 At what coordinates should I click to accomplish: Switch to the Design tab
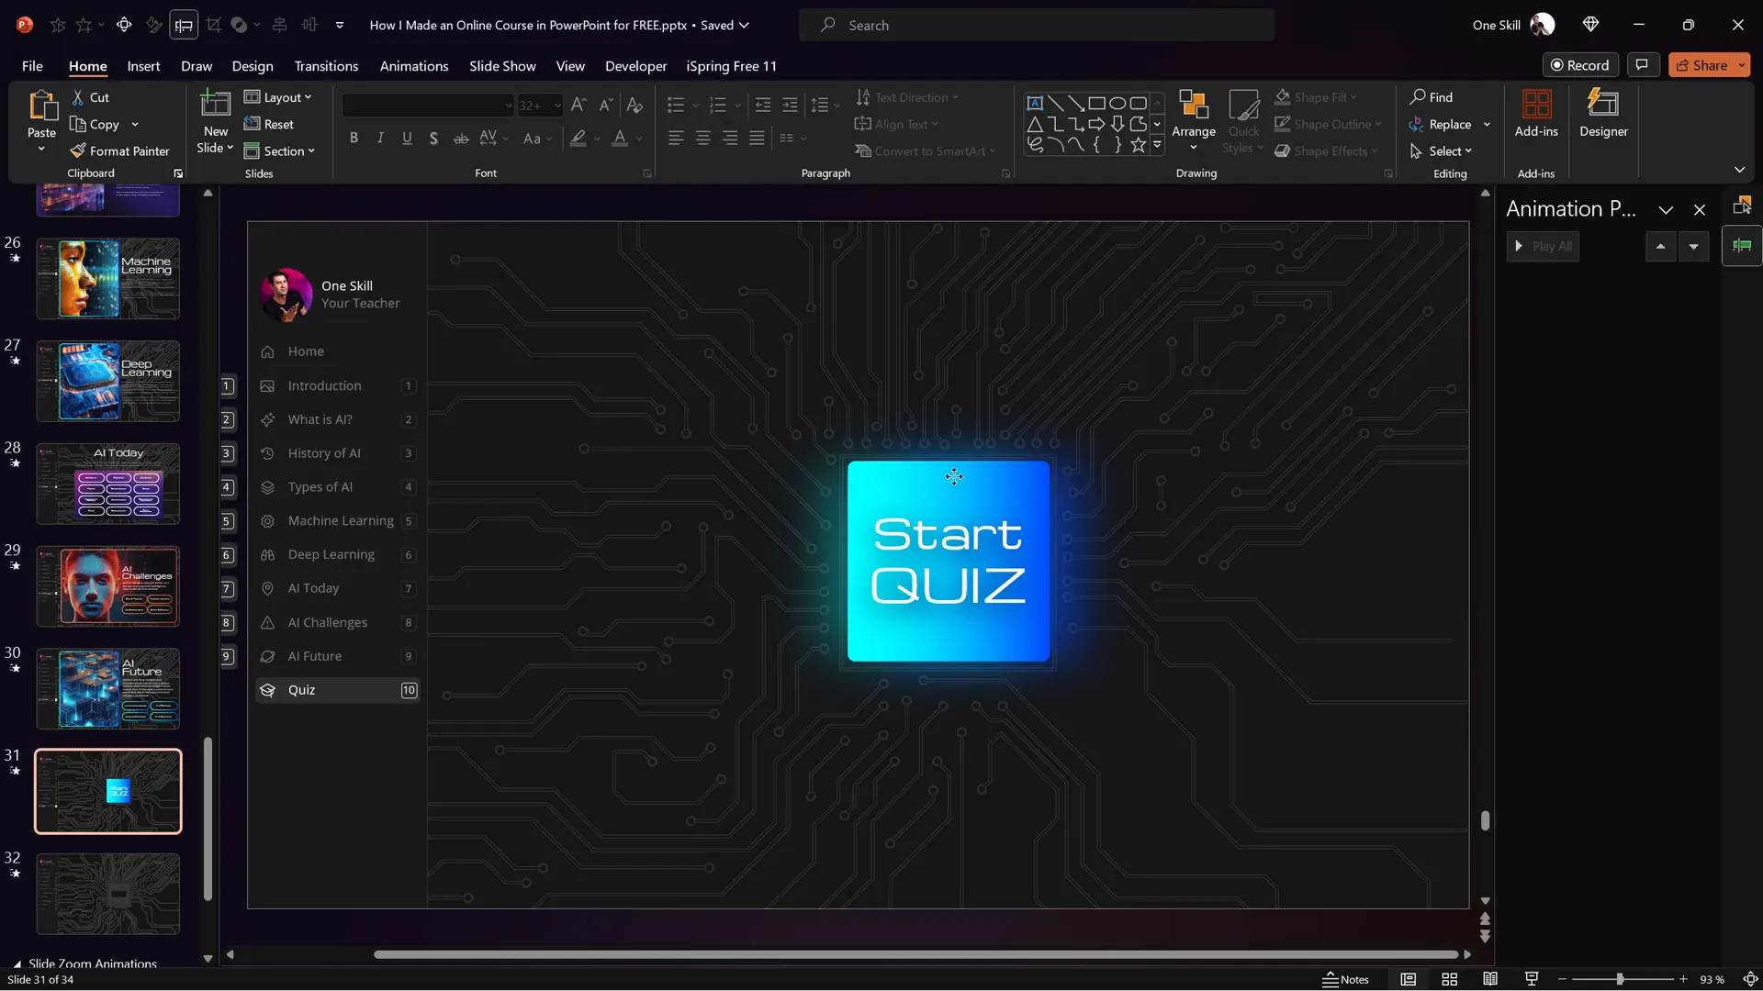(x=253, y=66)
